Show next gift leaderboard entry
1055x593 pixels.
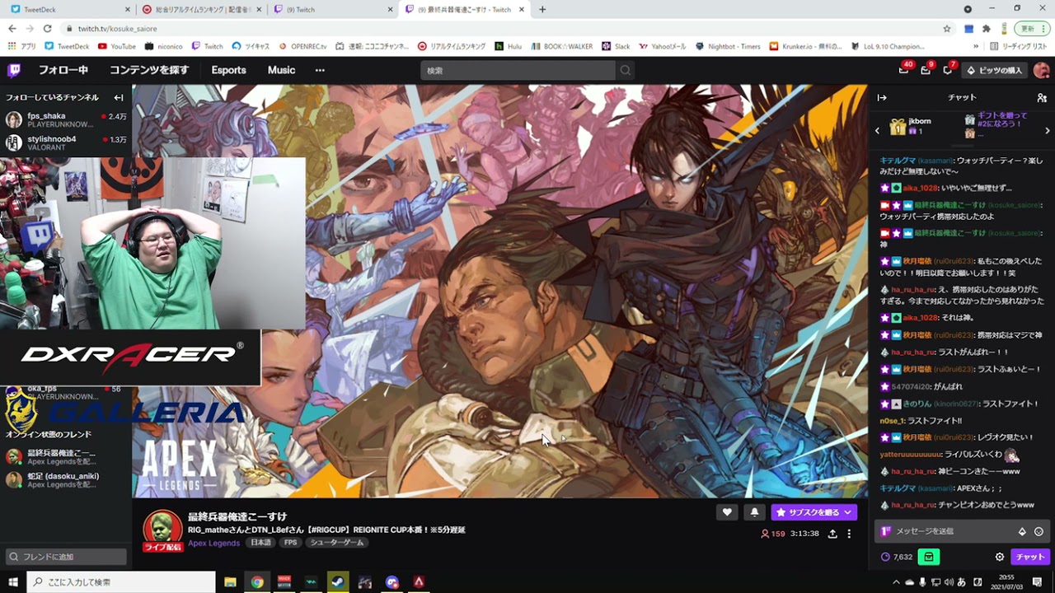pyautogui.click(x=1048, y=130)
